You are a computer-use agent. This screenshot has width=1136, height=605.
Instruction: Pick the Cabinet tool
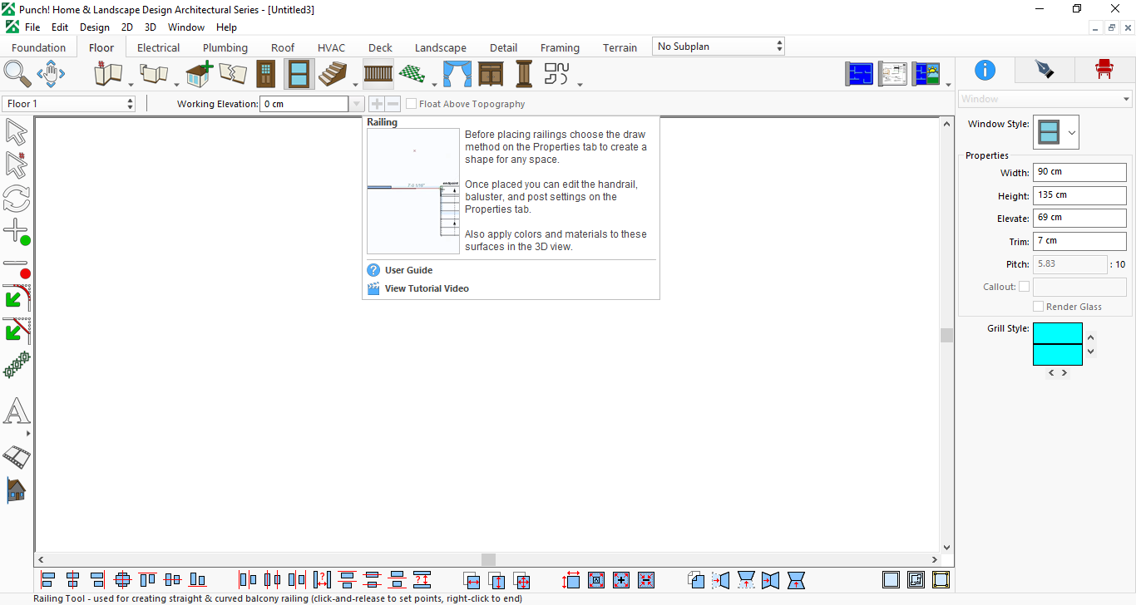tap(491, 74)
